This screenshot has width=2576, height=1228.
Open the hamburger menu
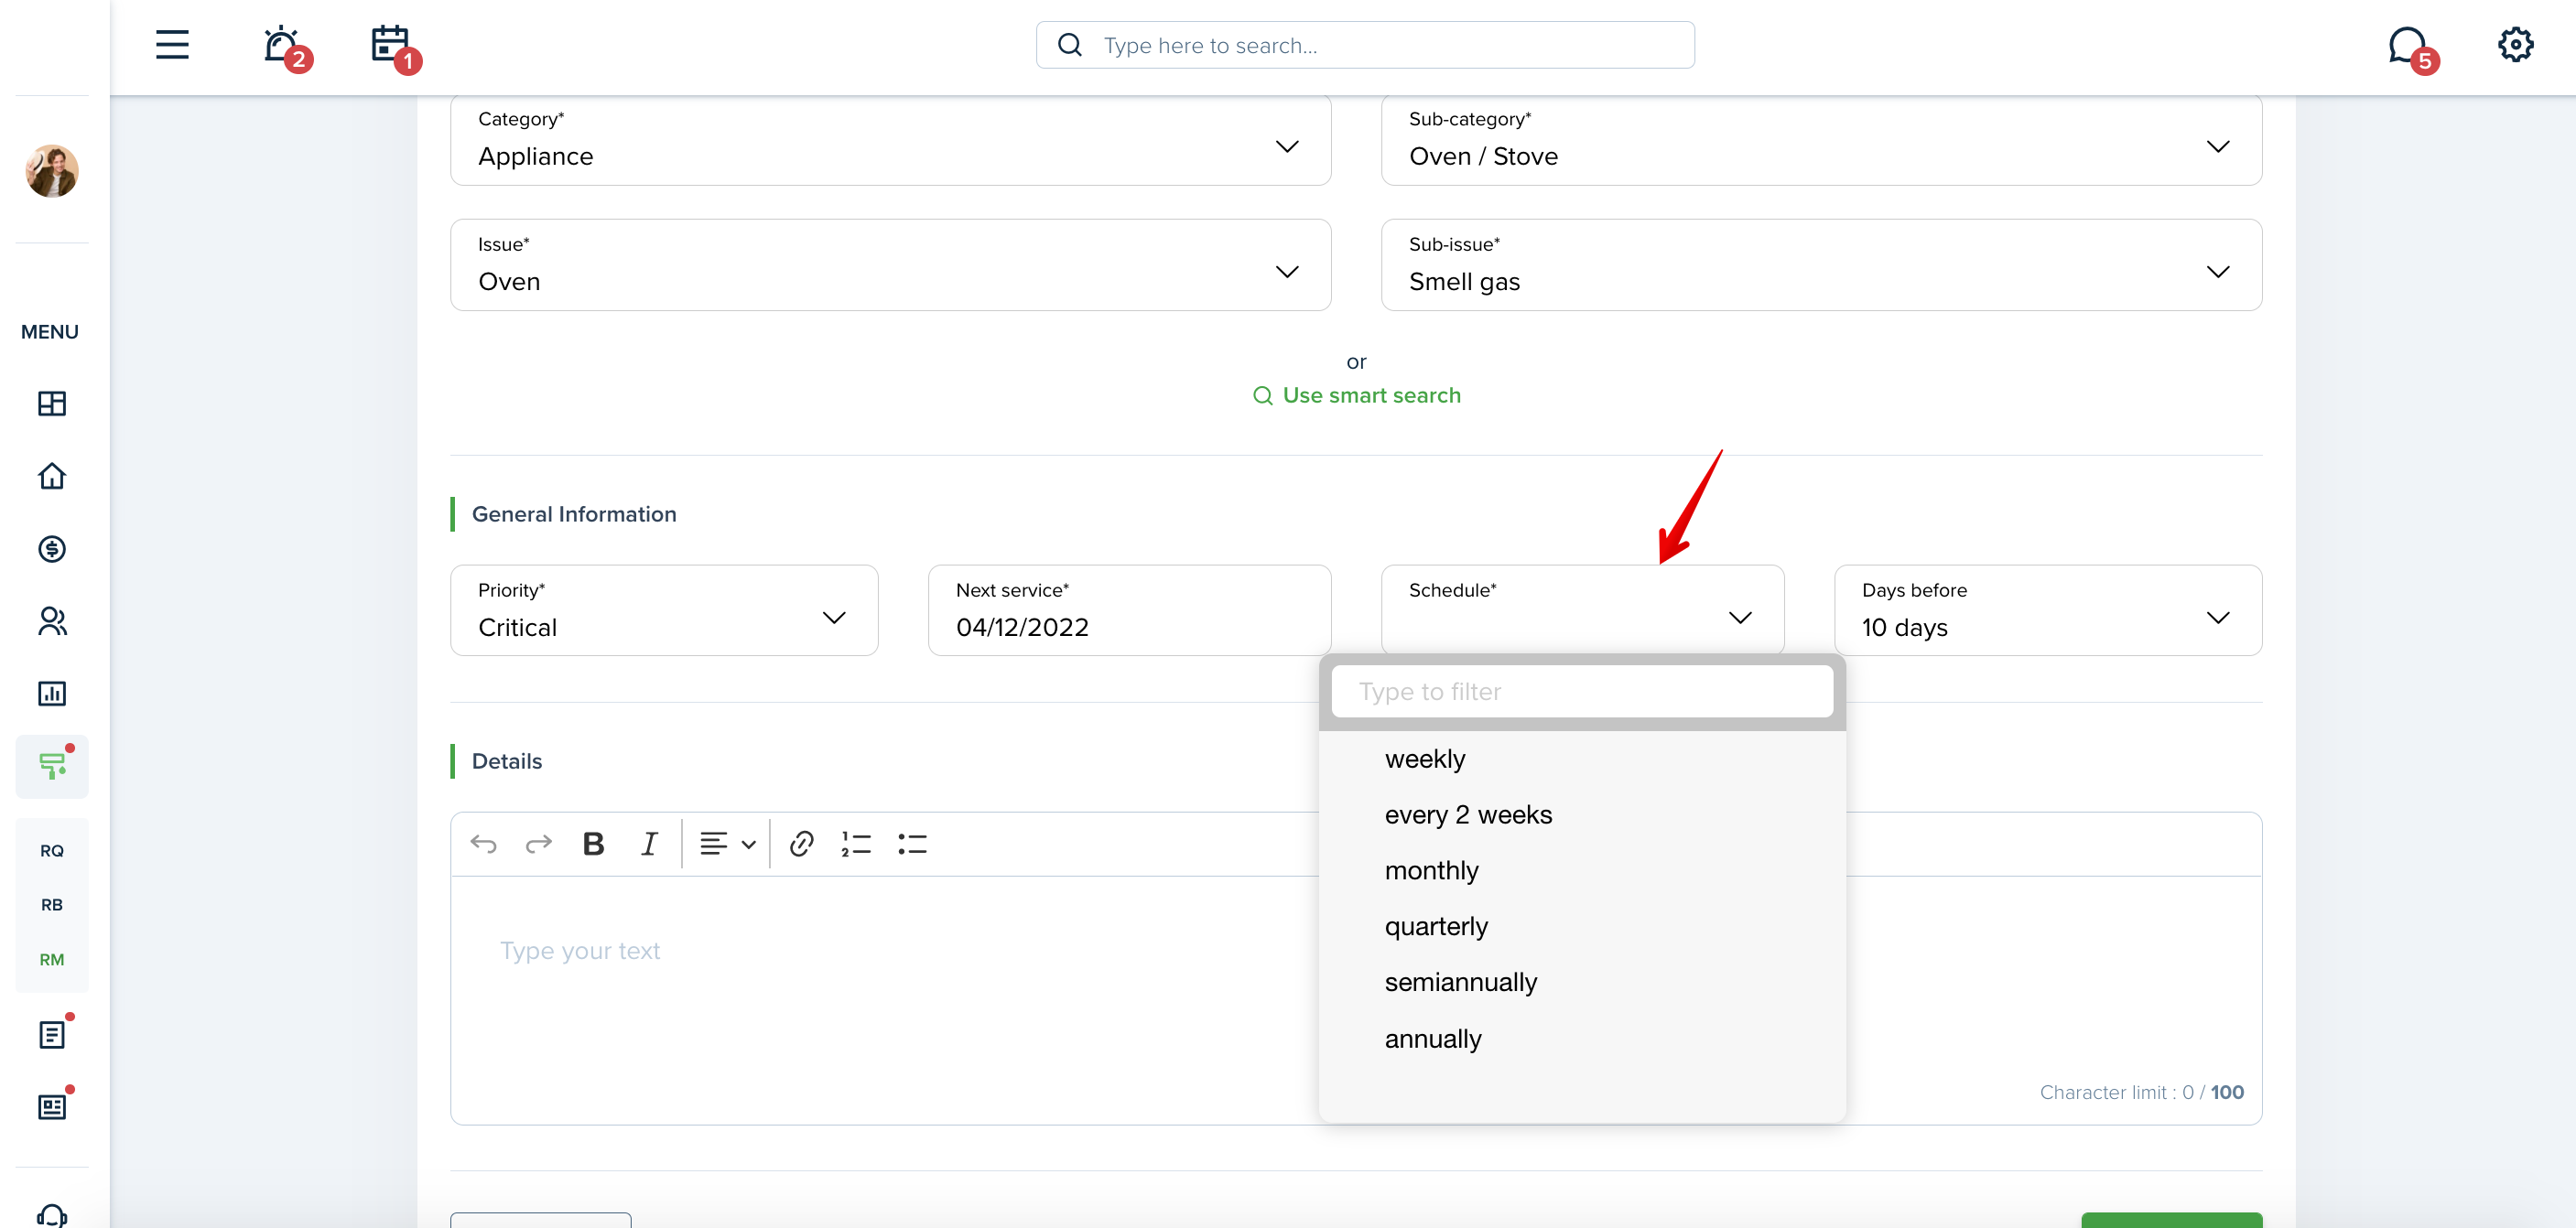(172, 45)
